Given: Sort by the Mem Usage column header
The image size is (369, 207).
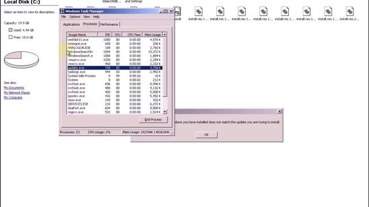Looking at the screenshot, I should (152, 34).
